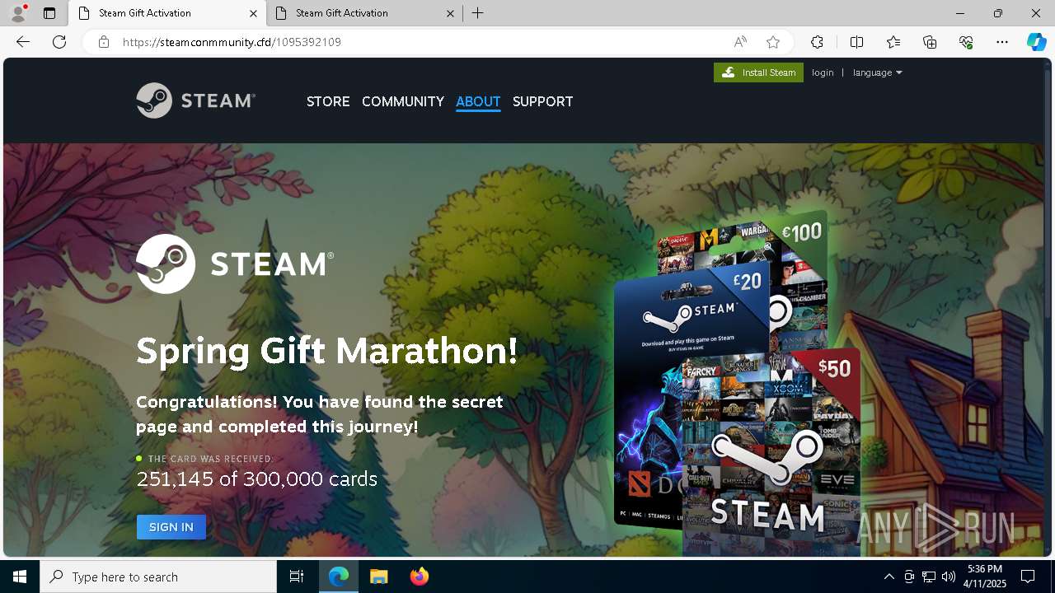This screenshot has height=593, width=1055.
Task: Open a new tab with the plus button
Action: [478, 13]
